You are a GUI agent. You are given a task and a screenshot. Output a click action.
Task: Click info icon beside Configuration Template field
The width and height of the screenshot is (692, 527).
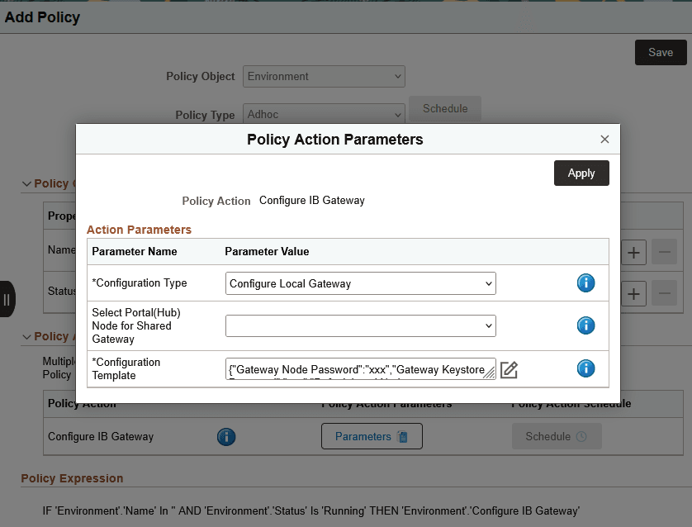tap(585, 368)
